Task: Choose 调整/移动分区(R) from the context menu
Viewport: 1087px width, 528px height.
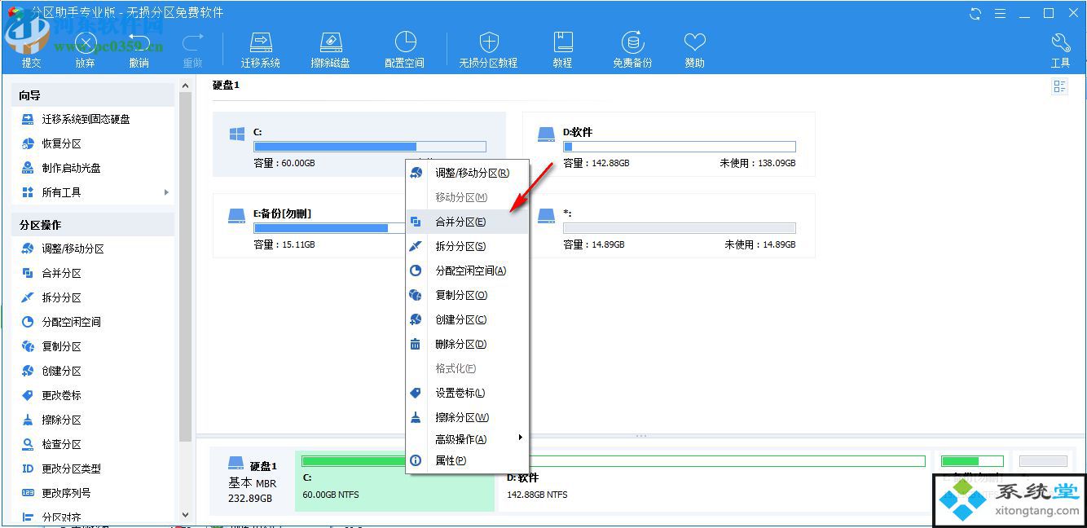Action: point(467,173)
